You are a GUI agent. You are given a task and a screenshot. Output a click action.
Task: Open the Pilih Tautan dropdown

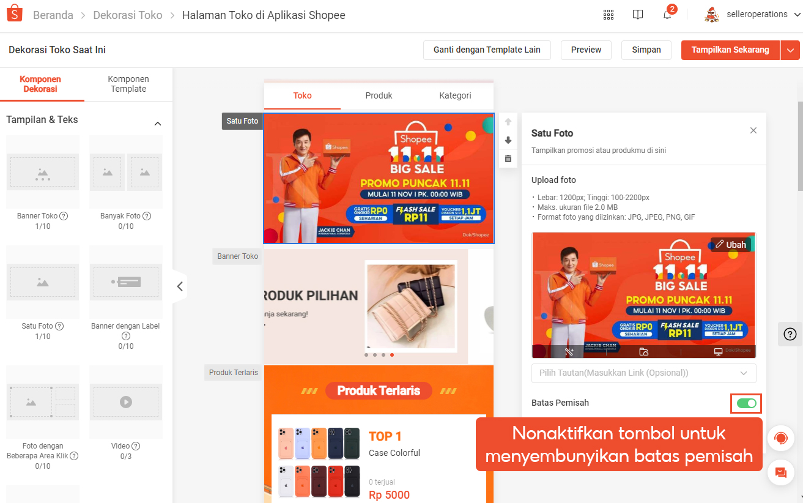point(643,373)
